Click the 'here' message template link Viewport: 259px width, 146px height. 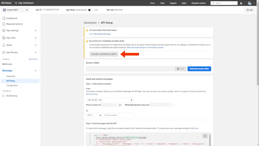[196, 128]
